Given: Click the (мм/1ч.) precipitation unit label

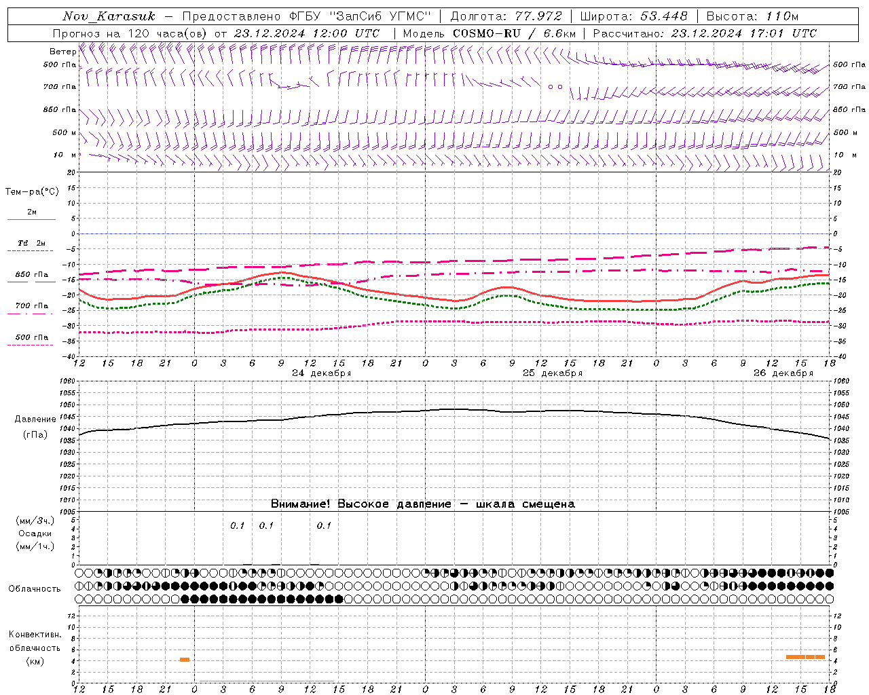Looking at the screenshot, I should [x=35, y=546].
